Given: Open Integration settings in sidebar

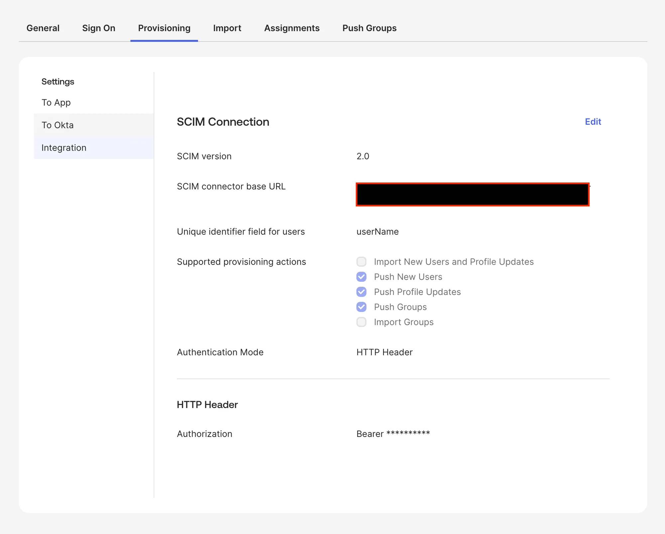Looking at the screenshot, I should coord(64,148).
